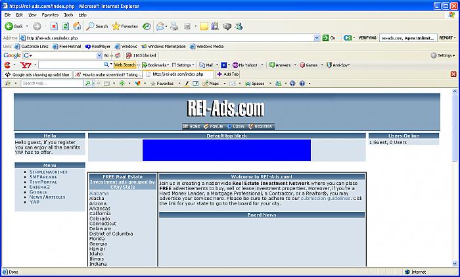This screenshot has width=460, height=277.
Task: Click the site's REGISTER nav button
Action: pos(260,126)
